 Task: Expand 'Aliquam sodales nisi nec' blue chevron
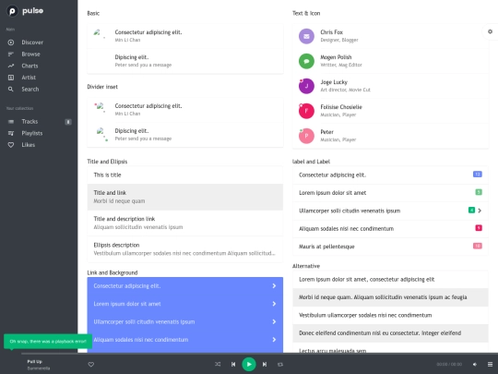[x=274, y=340]
